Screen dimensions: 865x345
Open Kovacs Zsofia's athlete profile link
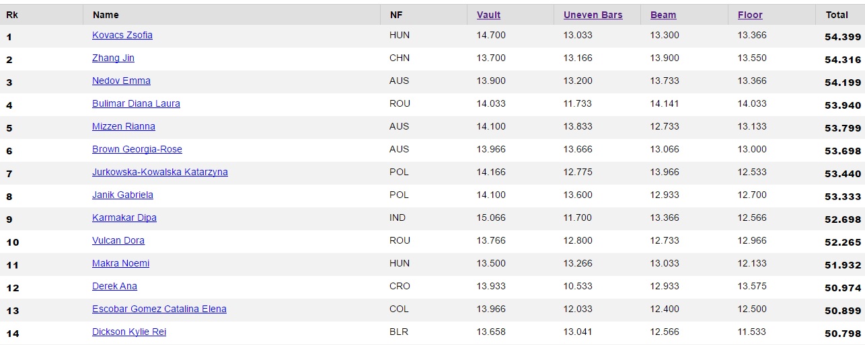pyautogui.click(x=122, y=35)
